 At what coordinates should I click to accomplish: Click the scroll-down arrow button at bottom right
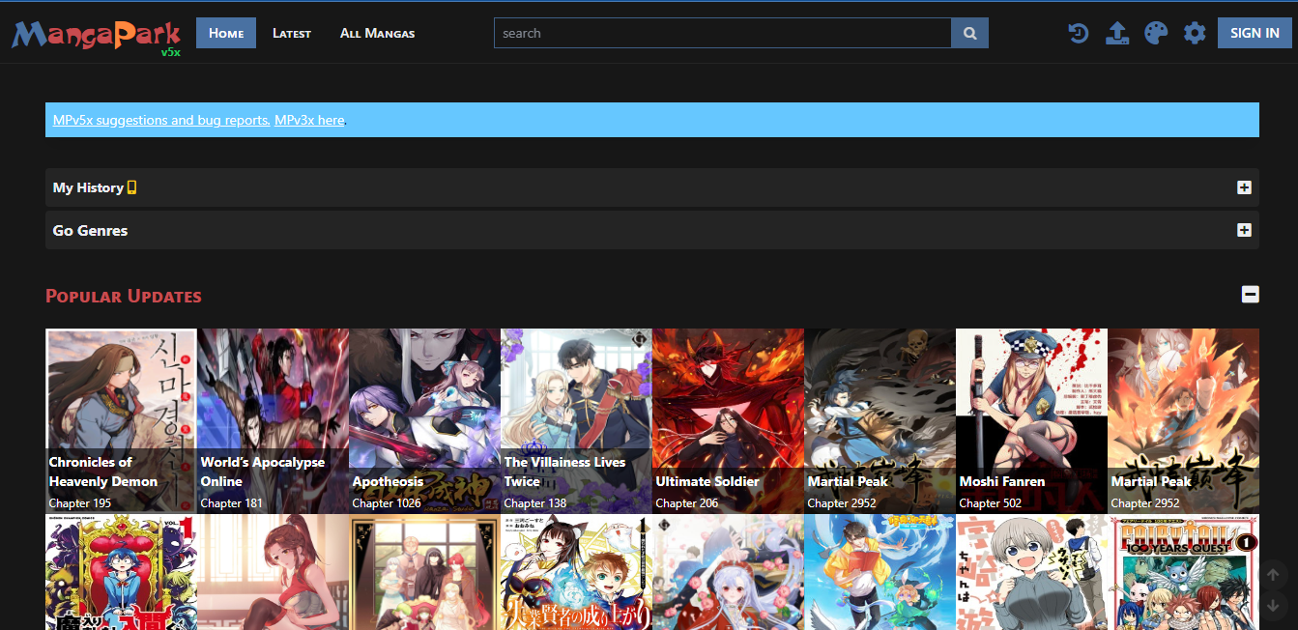(x=1273, y=606)
